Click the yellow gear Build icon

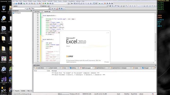pyautogui.click(x=43, y=3)
